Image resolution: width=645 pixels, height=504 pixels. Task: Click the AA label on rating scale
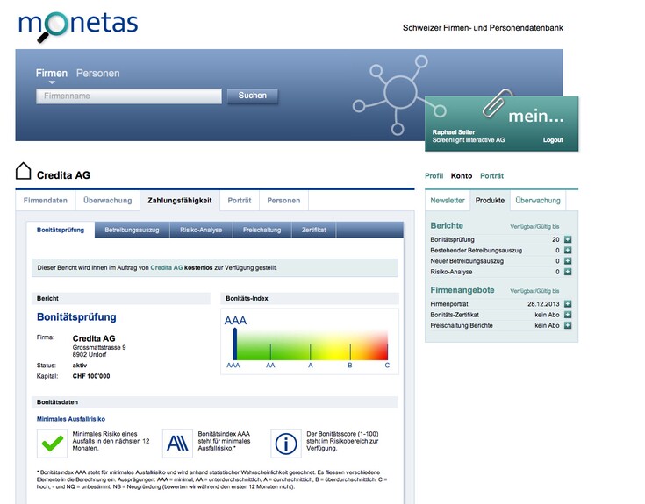point(270,366)
